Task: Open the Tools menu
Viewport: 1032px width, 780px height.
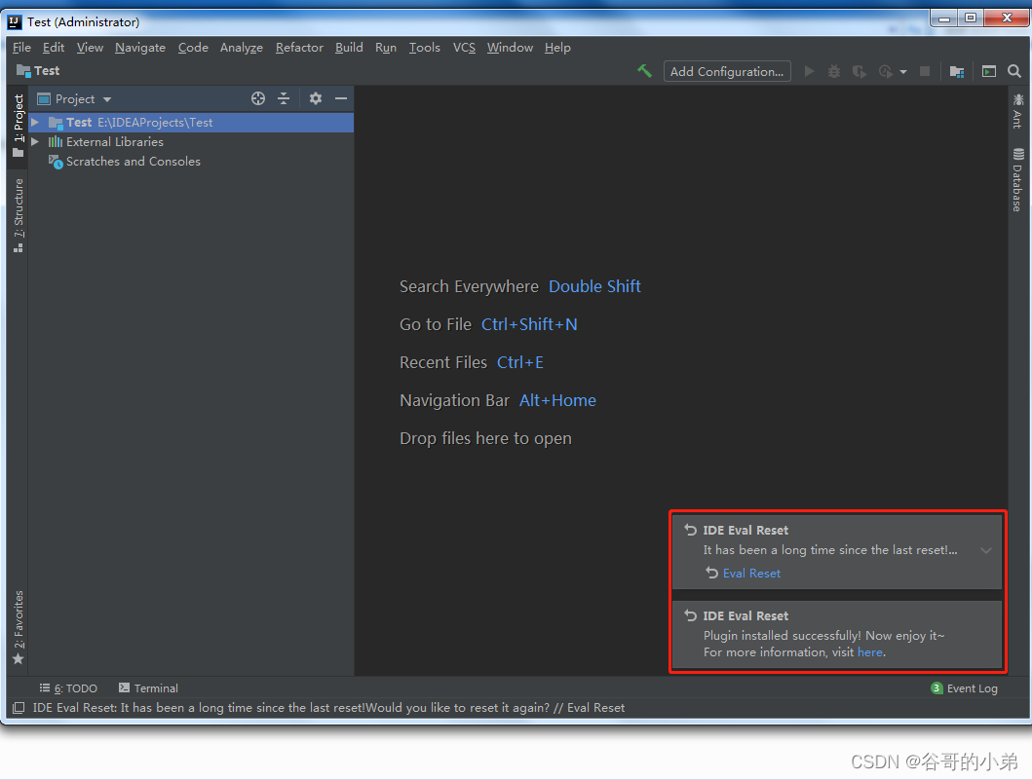Action: 425,48
